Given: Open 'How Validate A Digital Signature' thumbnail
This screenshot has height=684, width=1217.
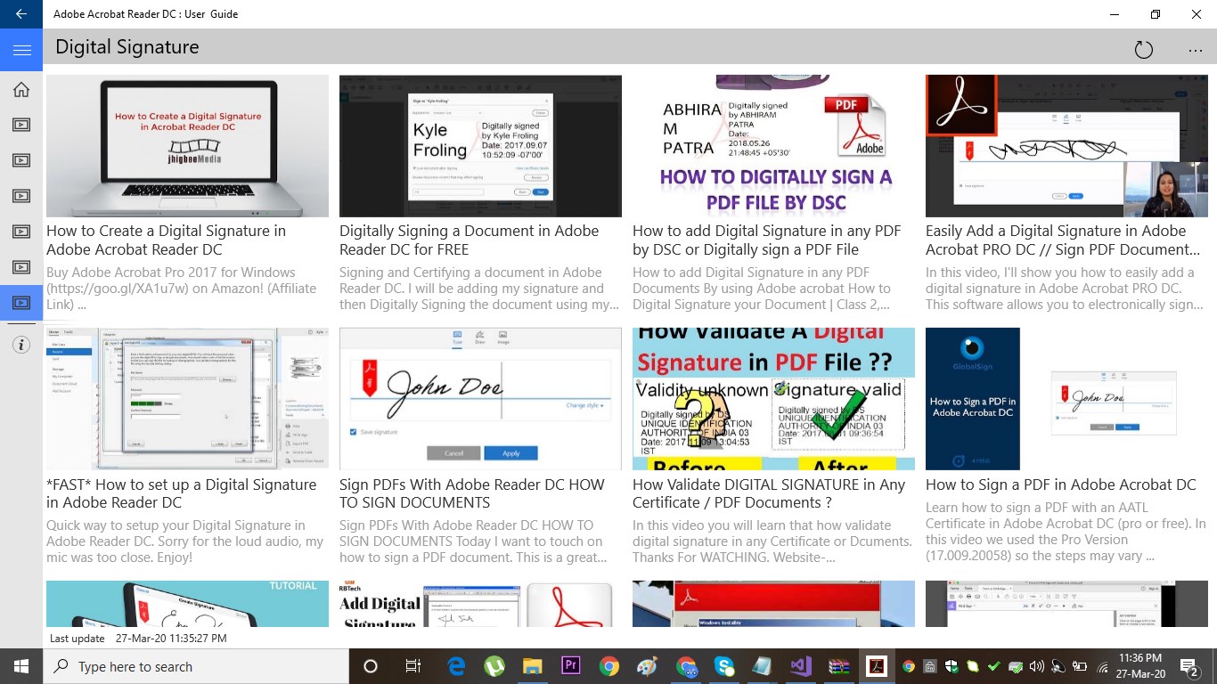Looking at the screenshot, I should click(x=773, y=399).
